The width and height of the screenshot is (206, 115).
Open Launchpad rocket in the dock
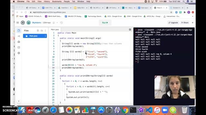[45, 110]
